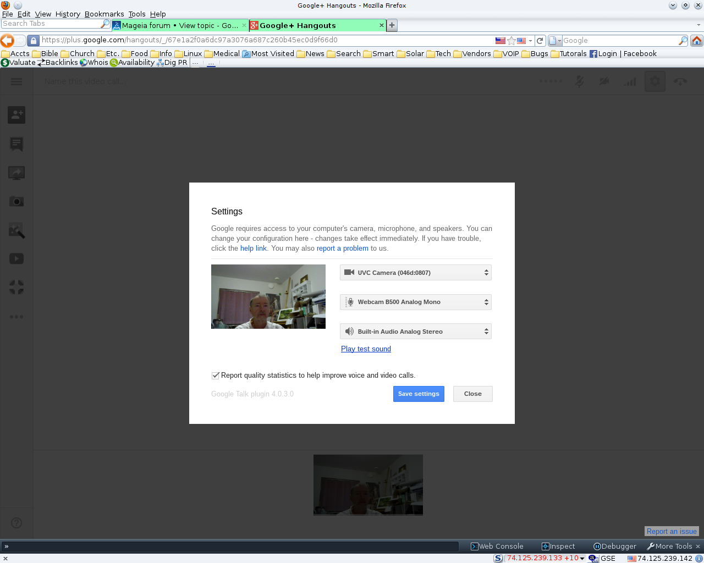This screenshot has height=563, width=704.
Task: Open the File menu
Action: point(8,14)
